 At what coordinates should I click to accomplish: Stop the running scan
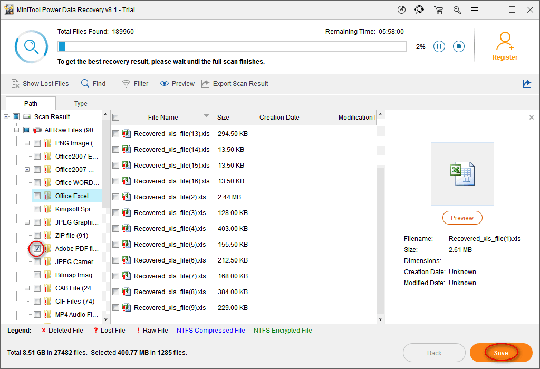[x=459, y=46]
